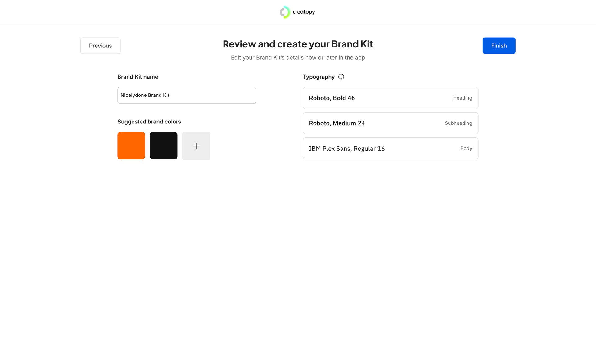Click the Nicelydone Brand Kit text to edit
This screenshot has width=596, height=350.
click(145, 95)
